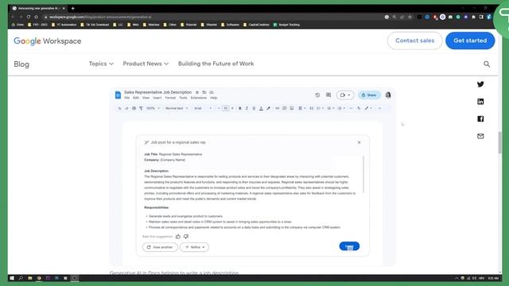Screen dimensions: 509x286
Task: Click the Google Workspace logo
Action: (48, 41)
